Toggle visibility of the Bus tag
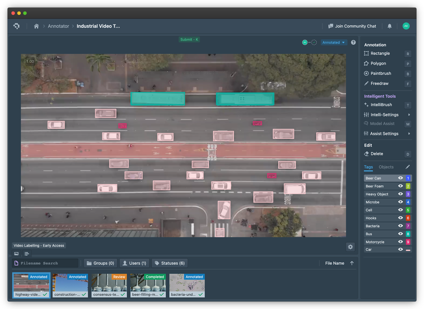The width and height of the screenshot is (424, 309). pyautogui.click(x=400, y=234)
